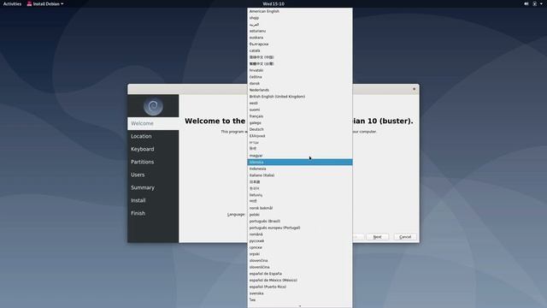This screenshot has width=547, height=308.
Task: Choose Deutsch from language list
Action: pyautogui.click(x=300, y=129)
